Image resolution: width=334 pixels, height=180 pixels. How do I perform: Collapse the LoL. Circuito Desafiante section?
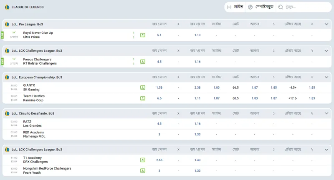click(x=326, y=113)
